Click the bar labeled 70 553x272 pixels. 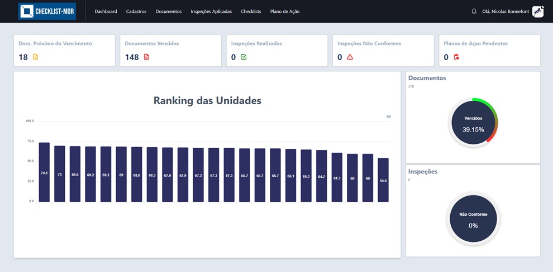60,174
